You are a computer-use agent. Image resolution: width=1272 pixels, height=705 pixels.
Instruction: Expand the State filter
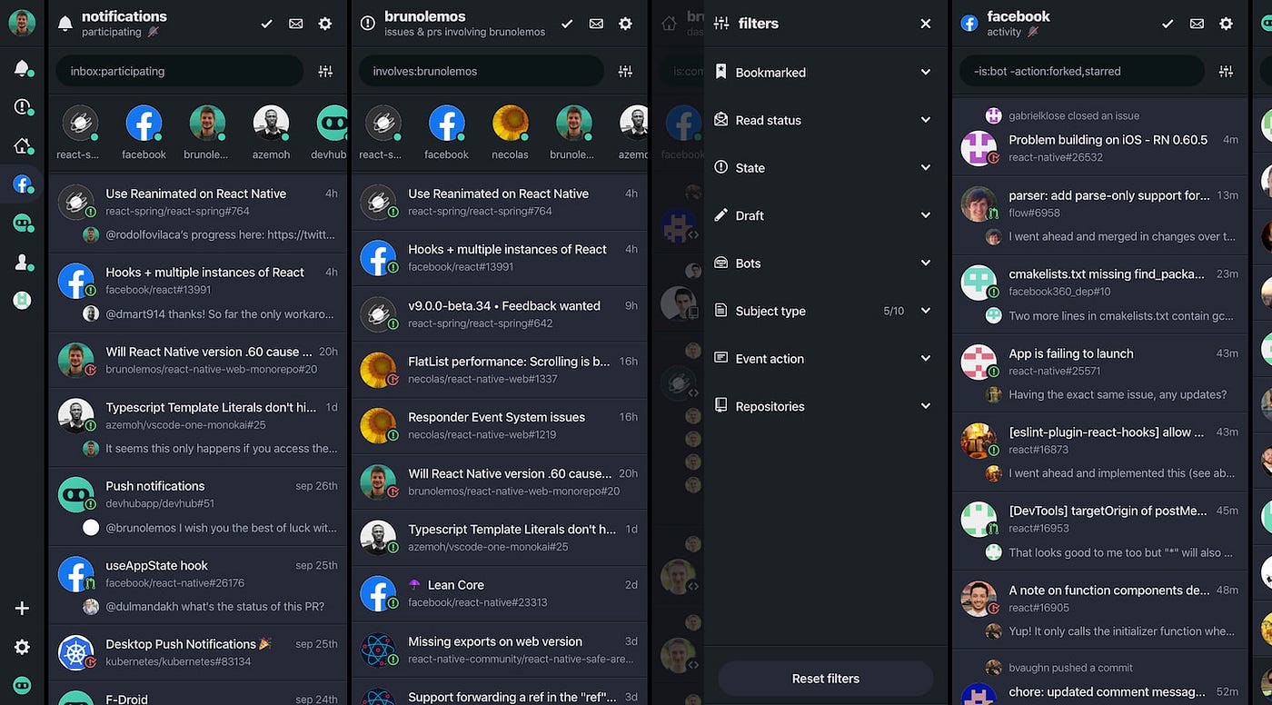(825, 167)
